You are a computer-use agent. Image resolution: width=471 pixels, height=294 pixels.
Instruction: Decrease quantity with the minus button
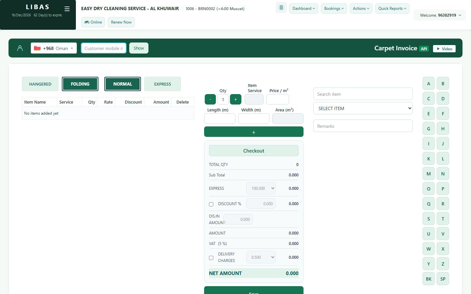(210, 99)
